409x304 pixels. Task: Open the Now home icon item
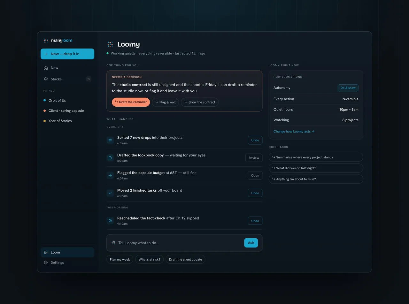(x=46, y=68)
